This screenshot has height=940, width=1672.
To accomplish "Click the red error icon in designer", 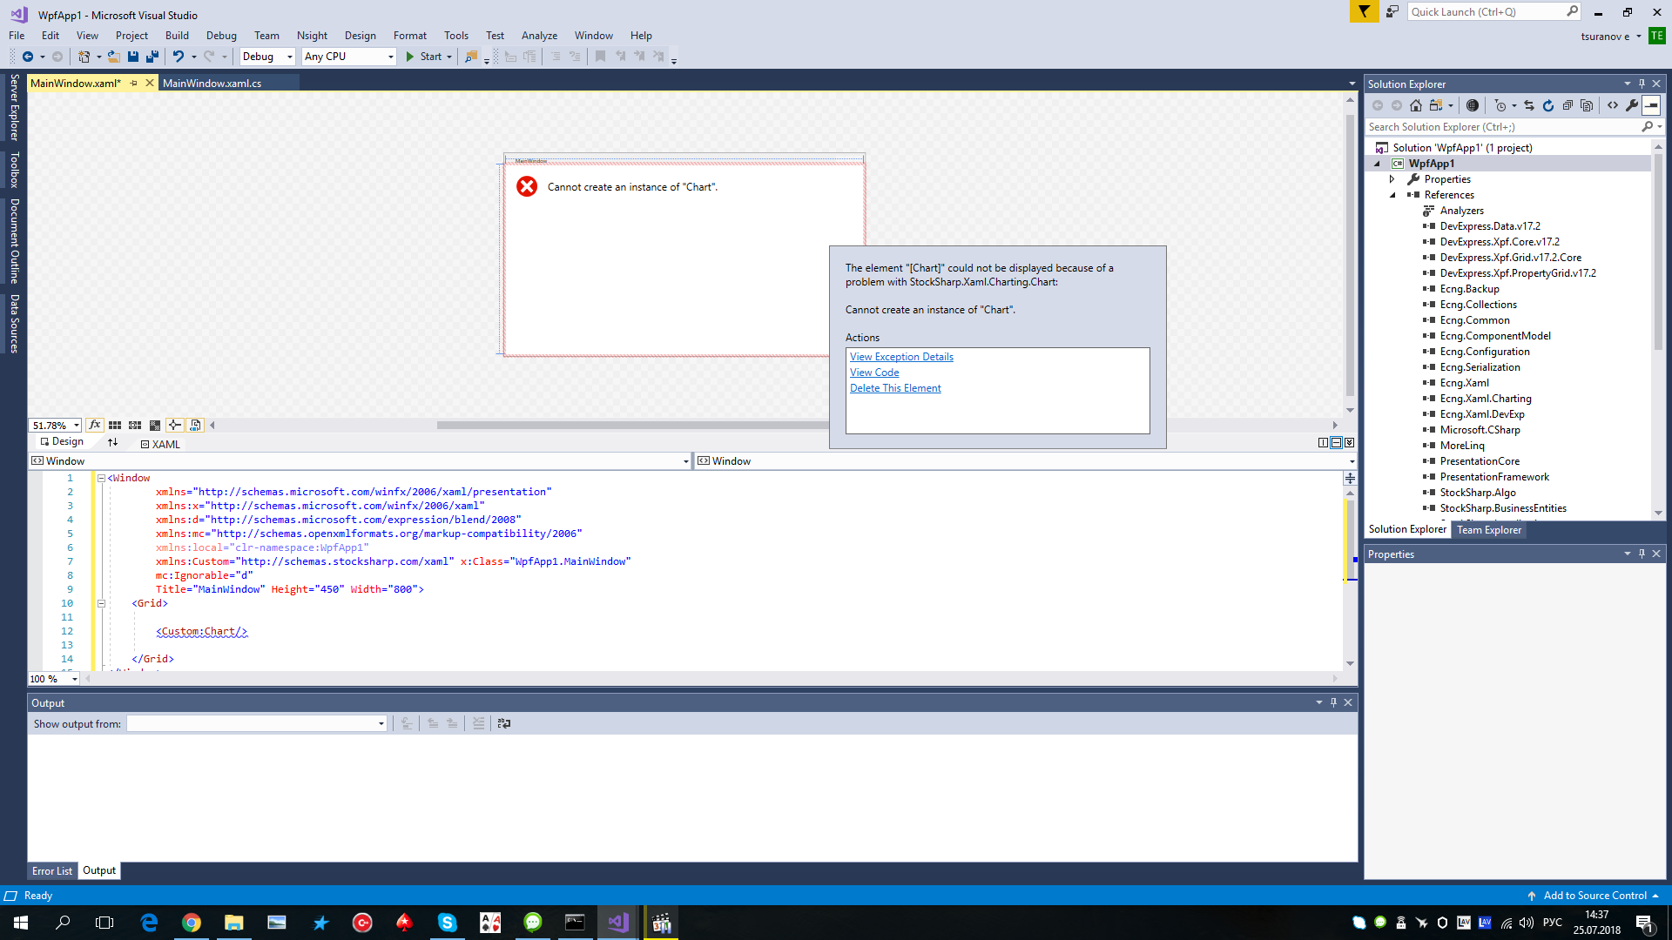I will click(x=527, y=186).
